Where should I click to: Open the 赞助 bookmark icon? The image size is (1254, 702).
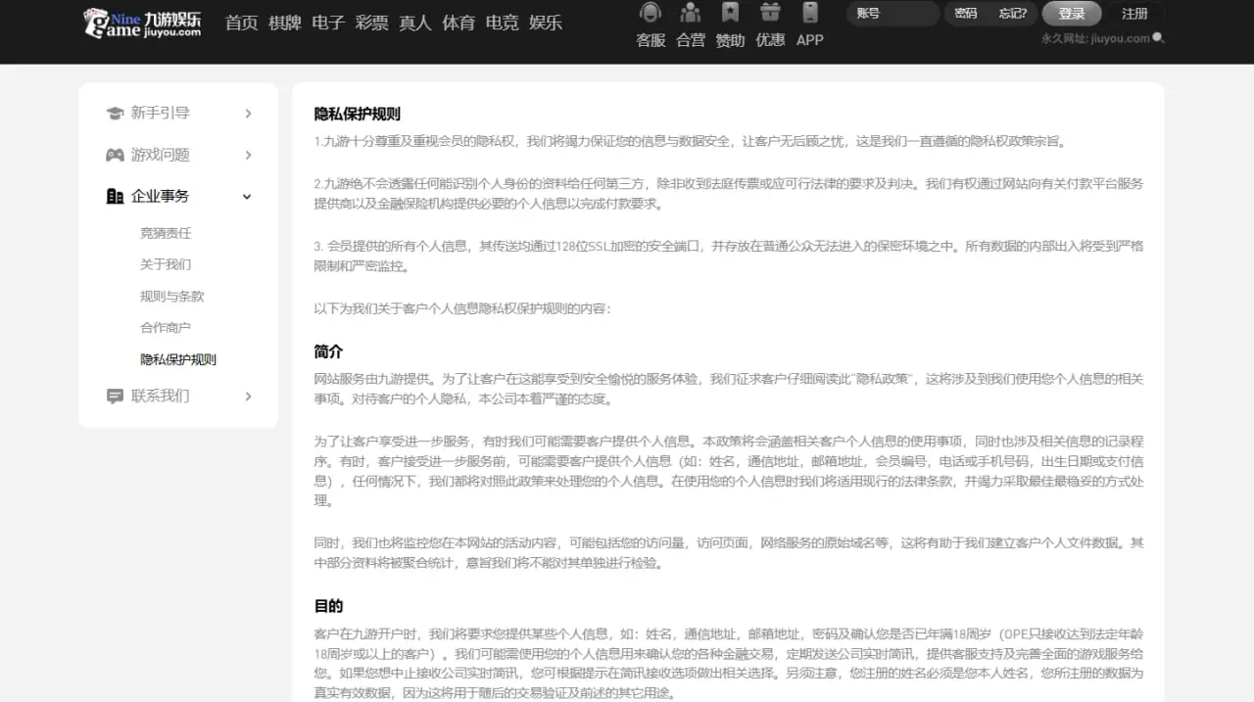point(730,13)
